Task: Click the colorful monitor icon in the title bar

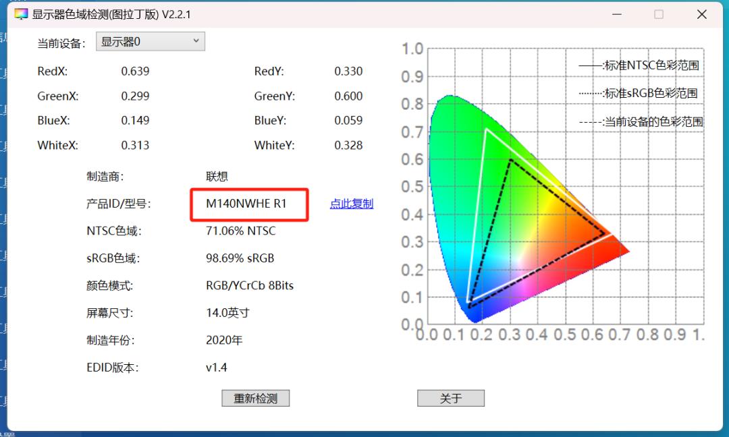Action: (20, 13)
